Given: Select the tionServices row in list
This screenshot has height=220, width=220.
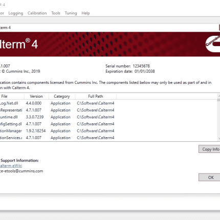Looking at the screenshot, I should (108, 138).
